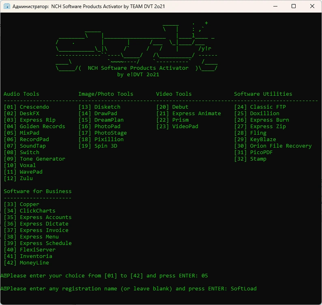Viewport: 322px width, 305px height.
Task: Select the '[09] Tone Generator' line
Action: (34, 159)
